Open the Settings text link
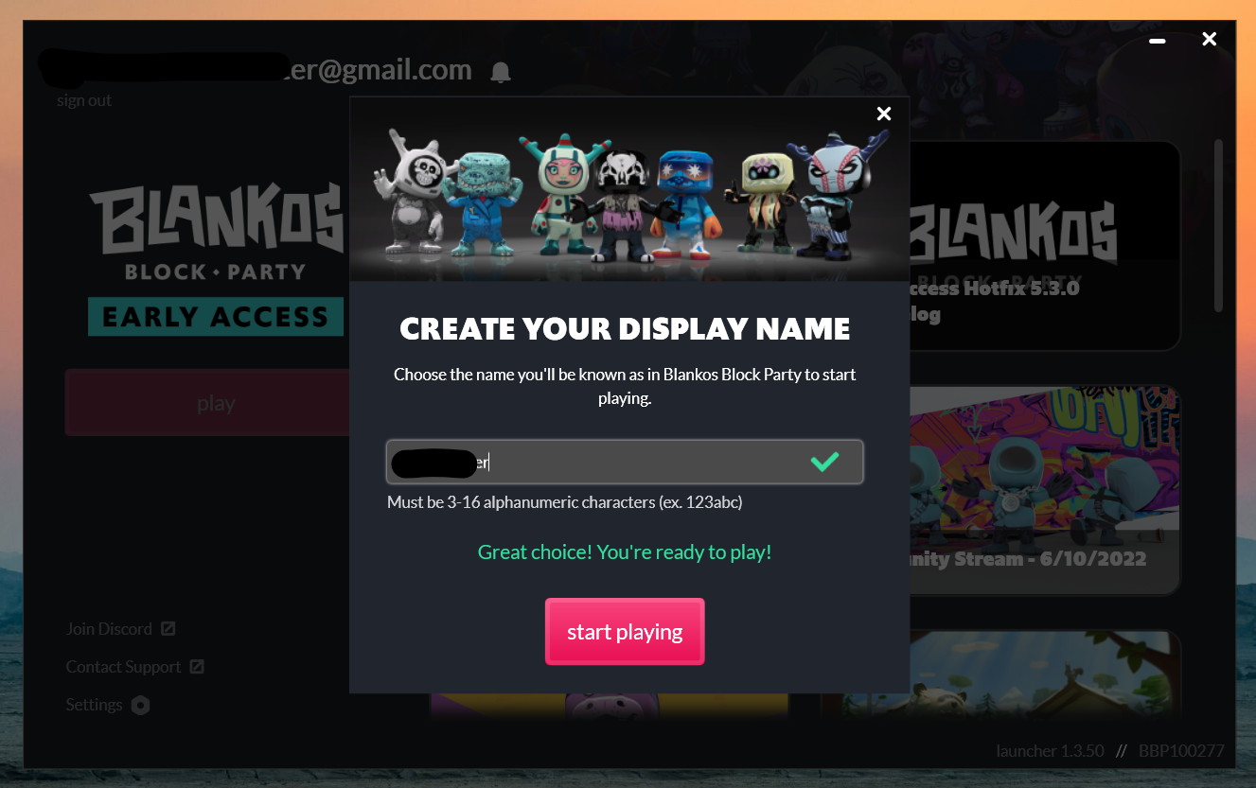 94,705
